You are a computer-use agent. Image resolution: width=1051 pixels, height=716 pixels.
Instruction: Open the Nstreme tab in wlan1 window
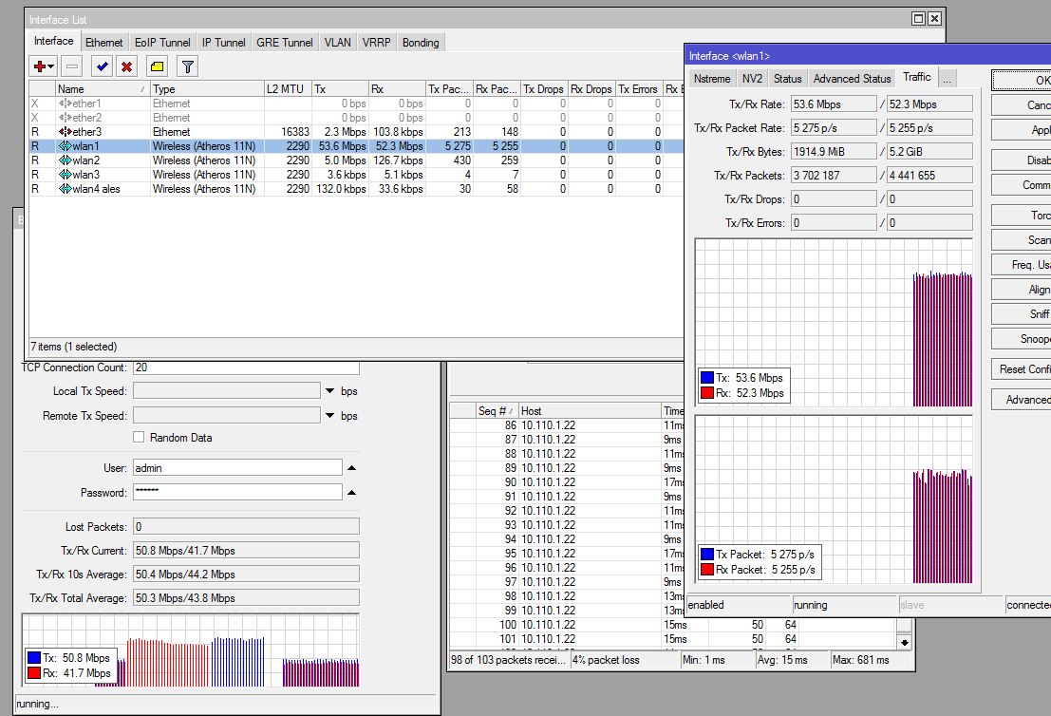712,79
